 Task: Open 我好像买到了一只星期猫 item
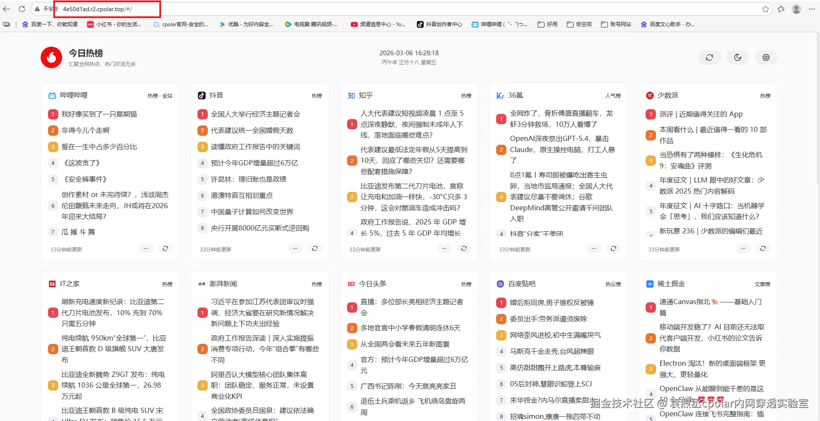point(99,114)
